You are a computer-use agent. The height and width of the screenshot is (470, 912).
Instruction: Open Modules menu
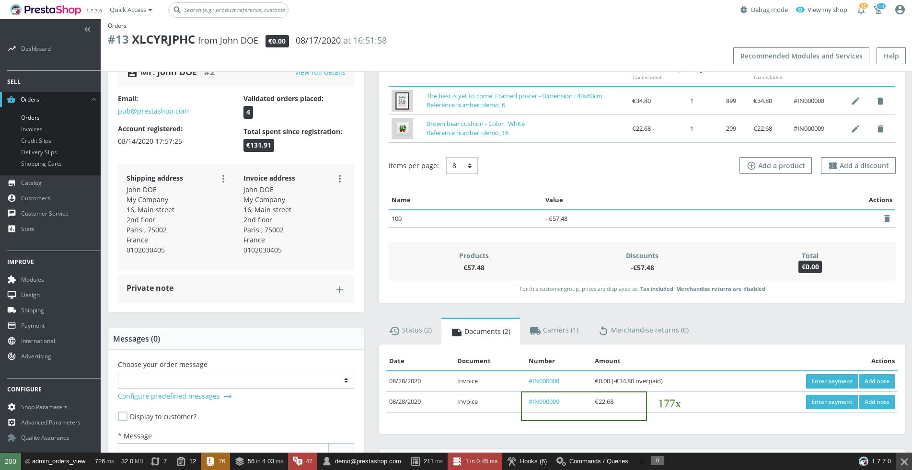point(33,280)
